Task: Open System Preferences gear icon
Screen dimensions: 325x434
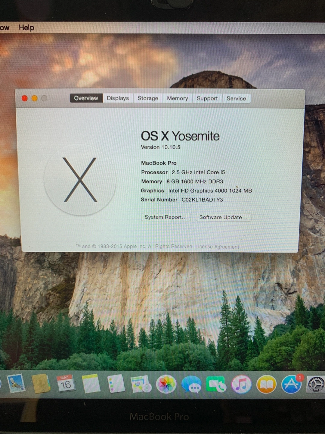Action: (316, 384)
